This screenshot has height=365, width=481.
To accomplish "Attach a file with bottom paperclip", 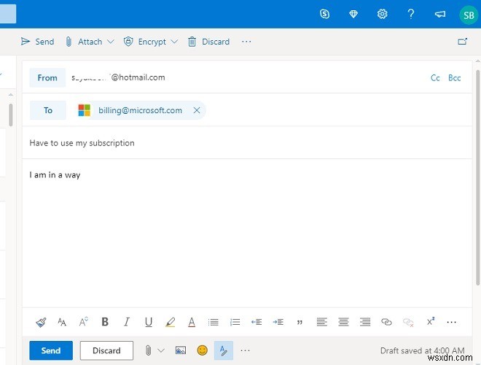I will pos(148,350).
